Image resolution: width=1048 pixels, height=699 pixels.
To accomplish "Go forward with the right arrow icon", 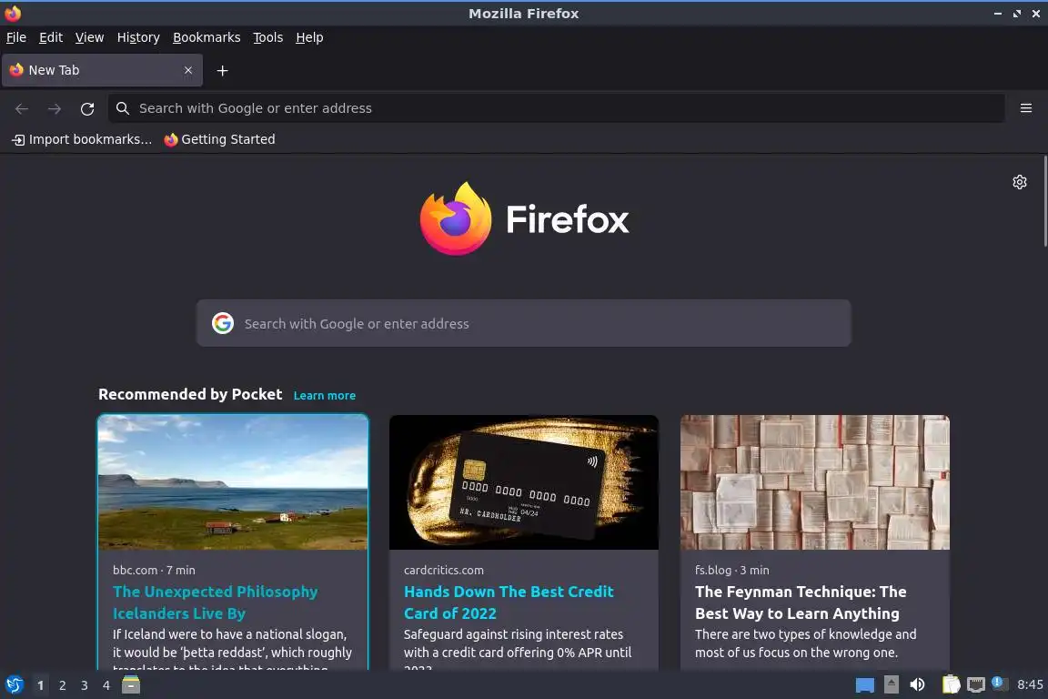I will pyautogui.click(x=55, y=109).
